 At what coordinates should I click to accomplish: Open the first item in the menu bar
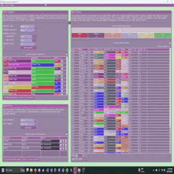coord(2,5)
